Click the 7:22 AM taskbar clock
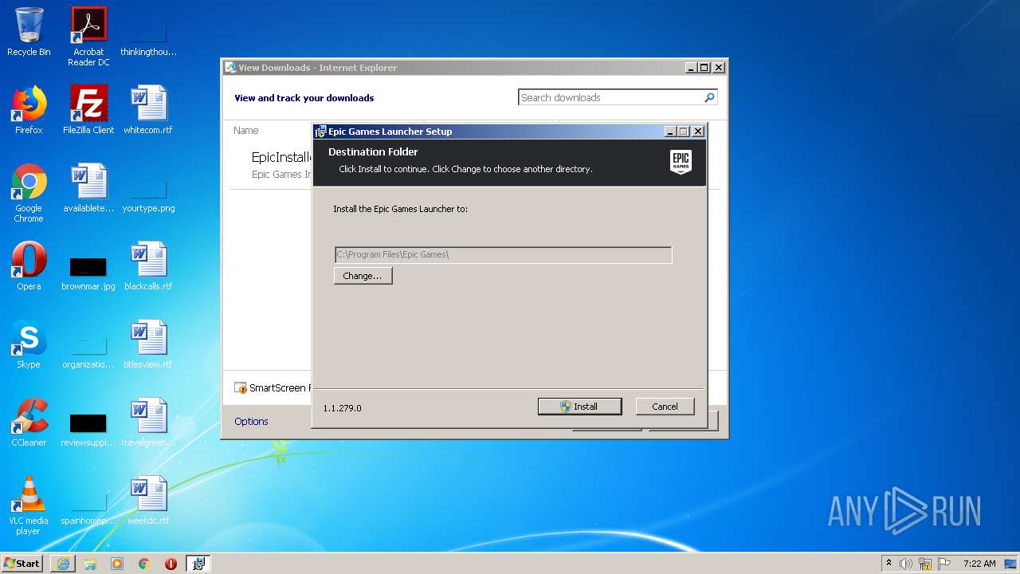The height and width of the screenshot is (574, 1020). pos(979,564)
